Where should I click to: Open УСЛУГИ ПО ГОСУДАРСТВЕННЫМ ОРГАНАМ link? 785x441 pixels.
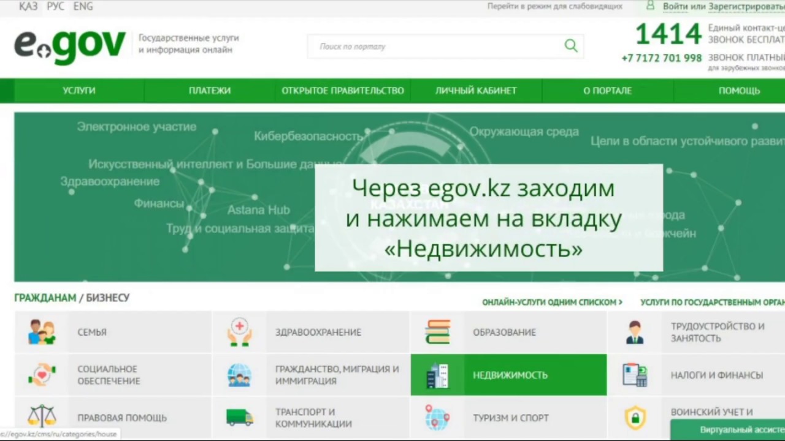click(713, 302)
